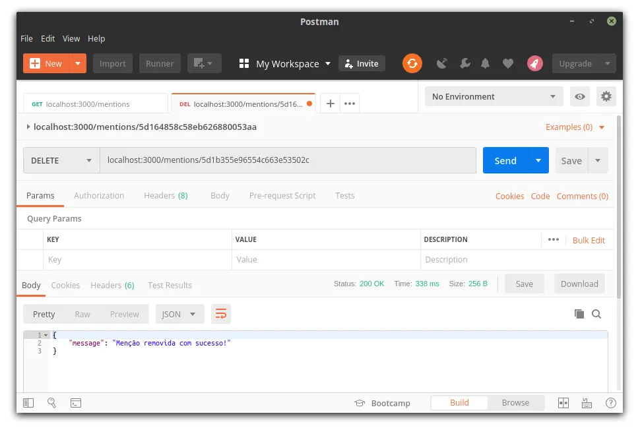Screen dimensions: 640x428
Task: Toggle the sidebar icon in status bar
Action: tap(28, 403)
